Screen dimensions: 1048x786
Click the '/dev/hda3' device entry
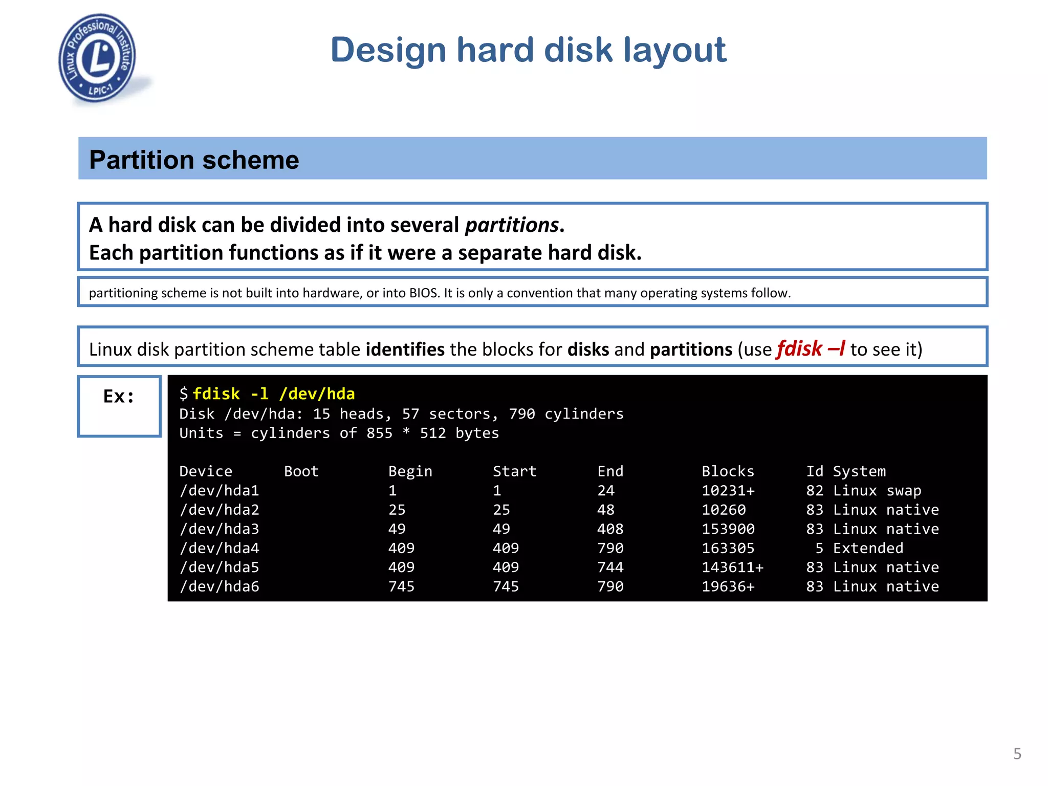(220, 529)
